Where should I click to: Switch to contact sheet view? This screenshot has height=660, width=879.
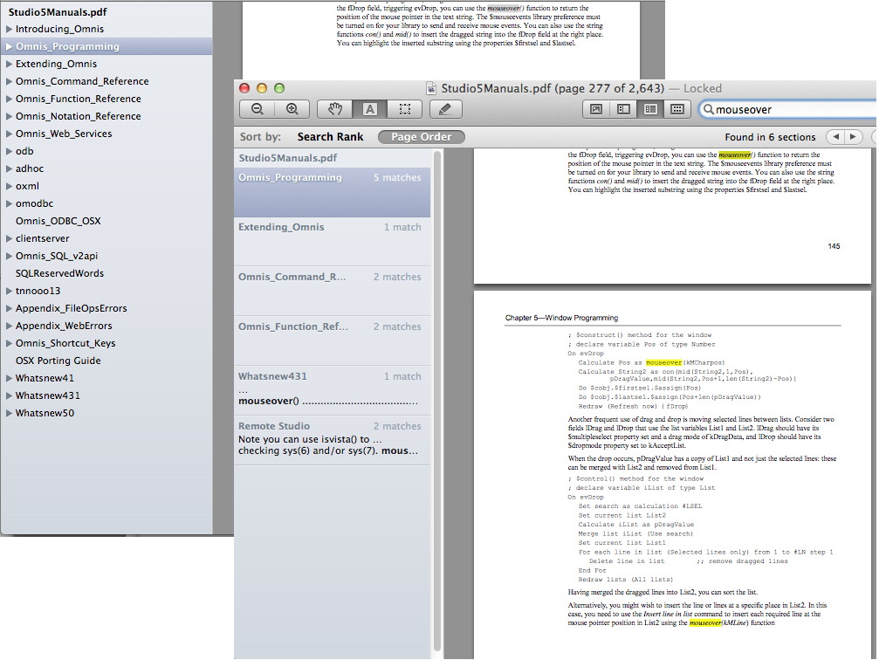click(677, 109)
